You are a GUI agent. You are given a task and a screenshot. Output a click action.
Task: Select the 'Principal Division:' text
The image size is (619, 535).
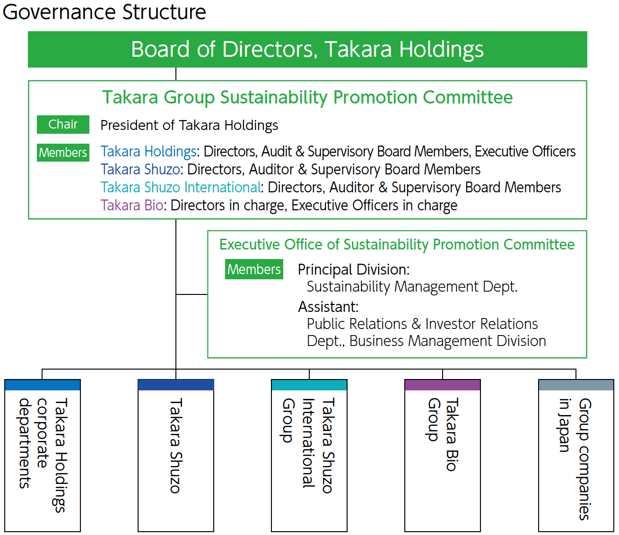click(x=354, y=270)
